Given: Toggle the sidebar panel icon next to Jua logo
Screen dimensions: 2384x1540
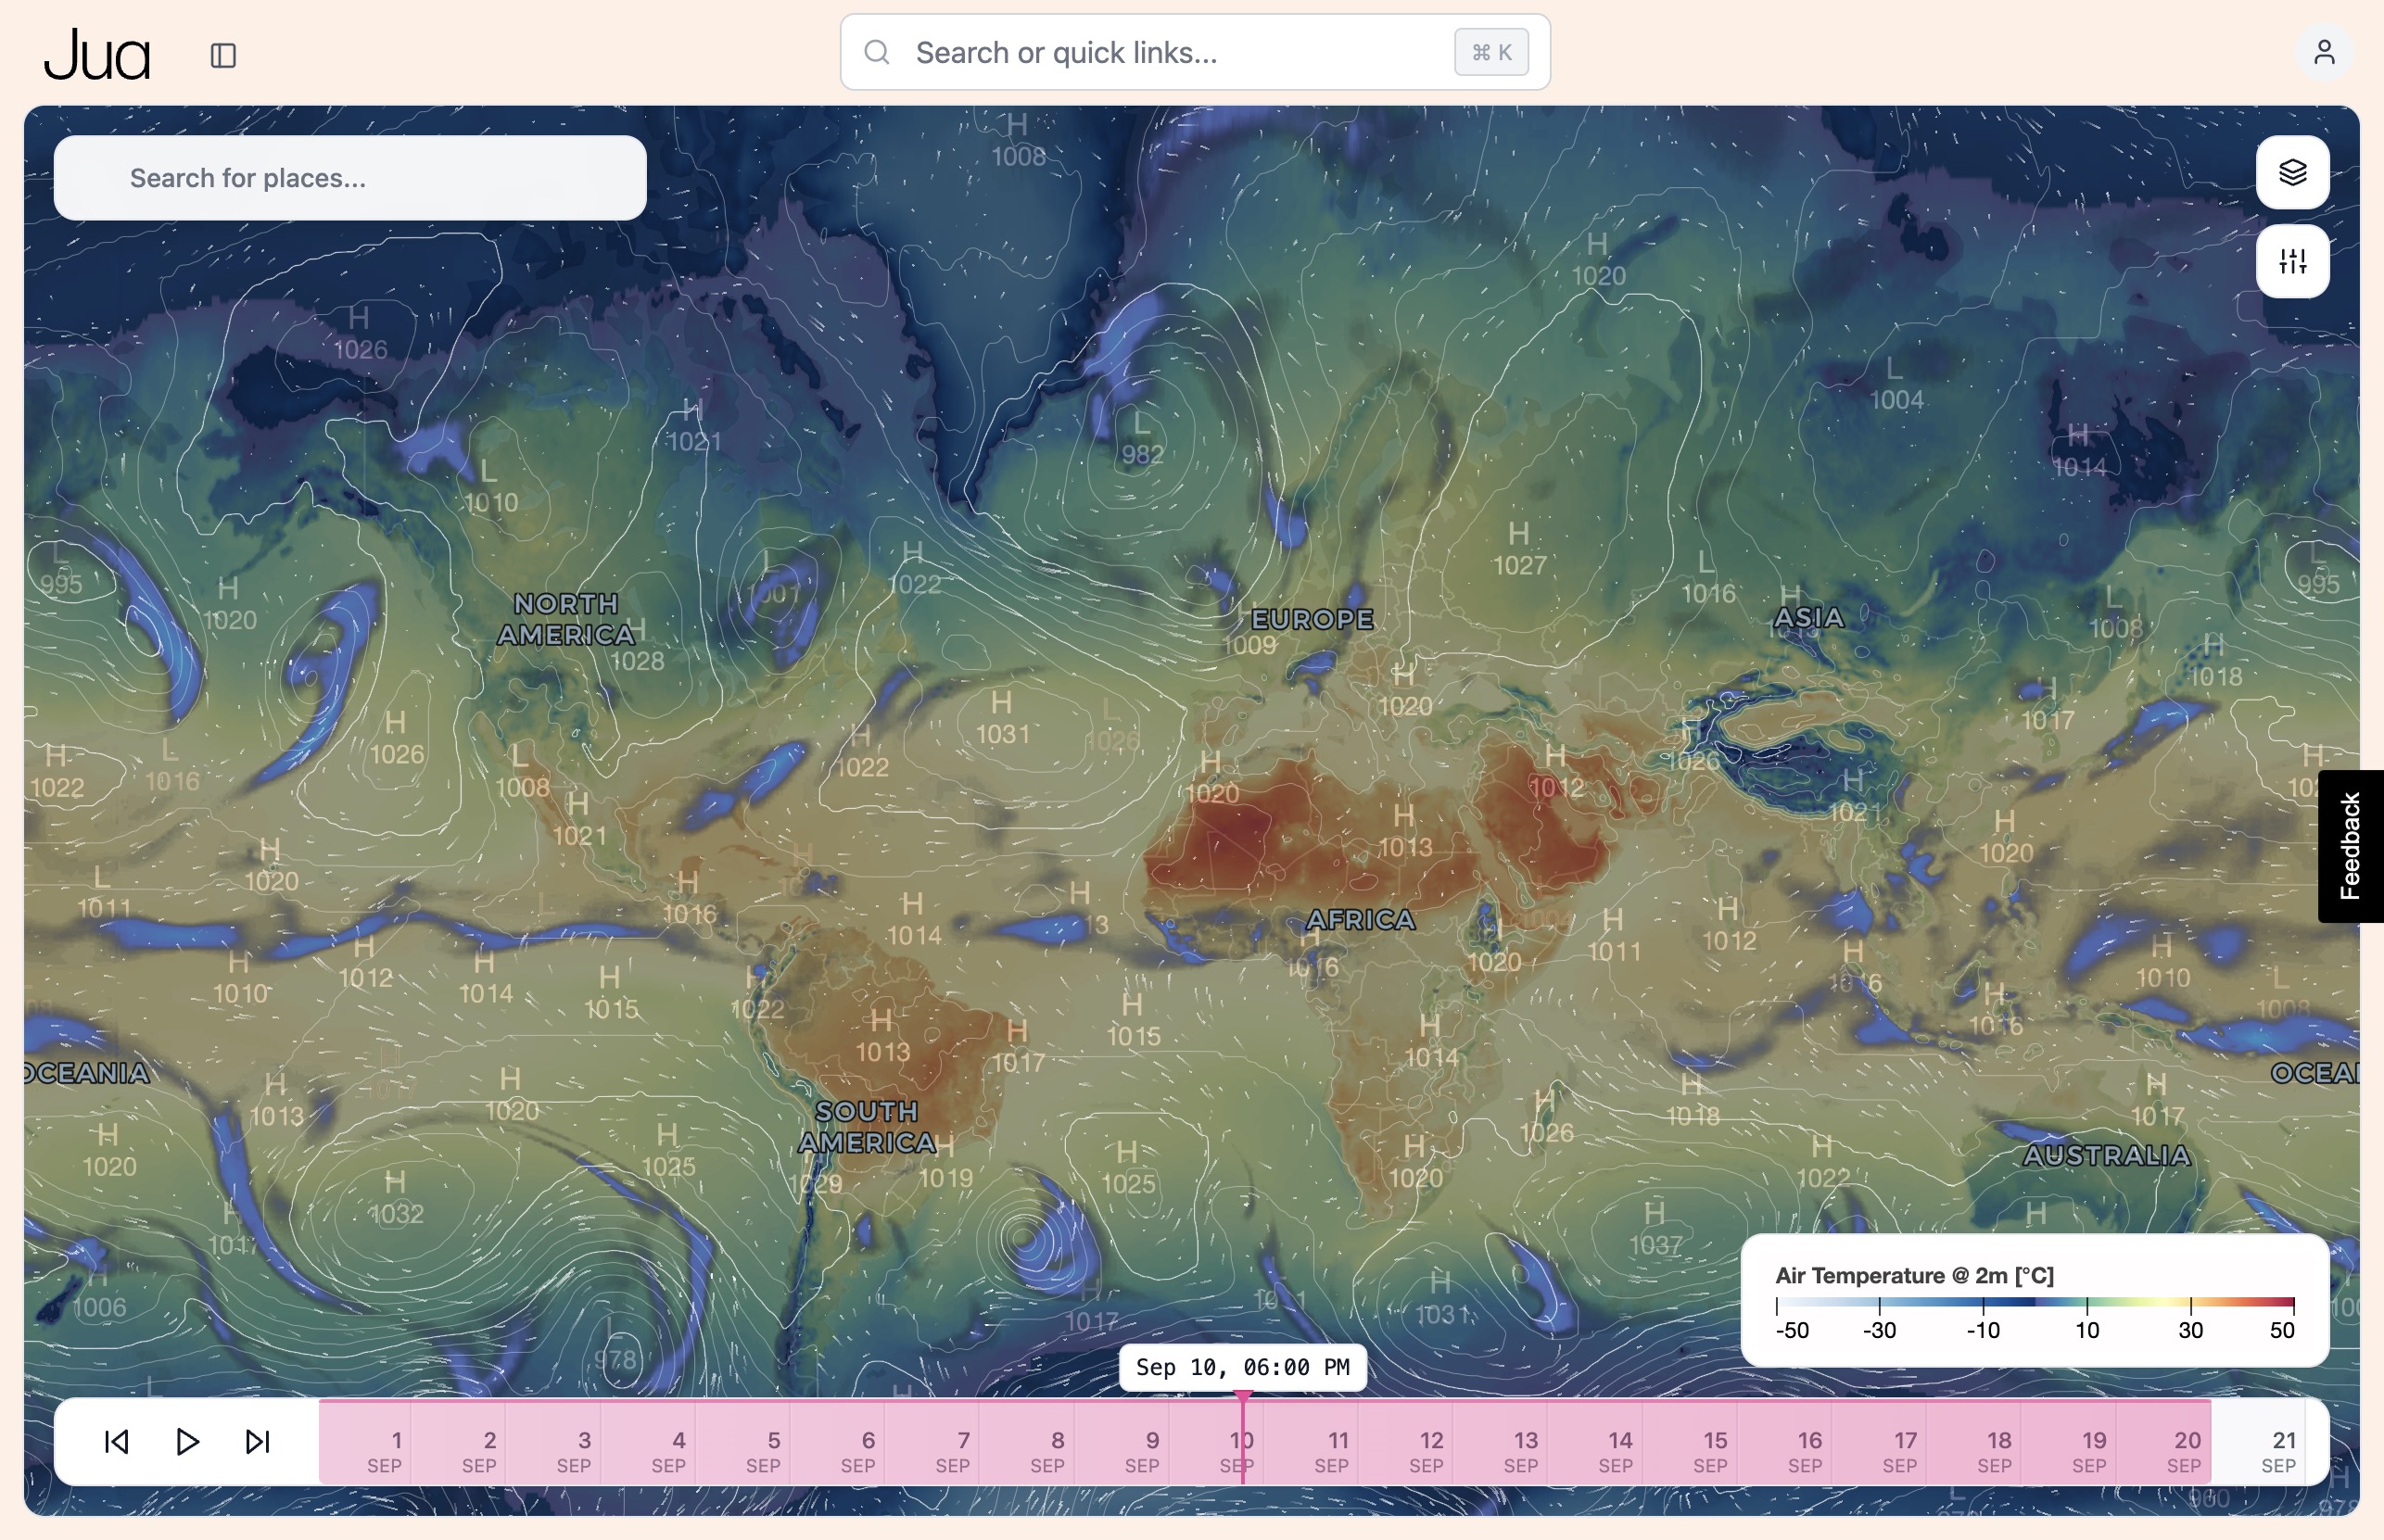Looking at the screenshot, I should [x=222, y=55].
